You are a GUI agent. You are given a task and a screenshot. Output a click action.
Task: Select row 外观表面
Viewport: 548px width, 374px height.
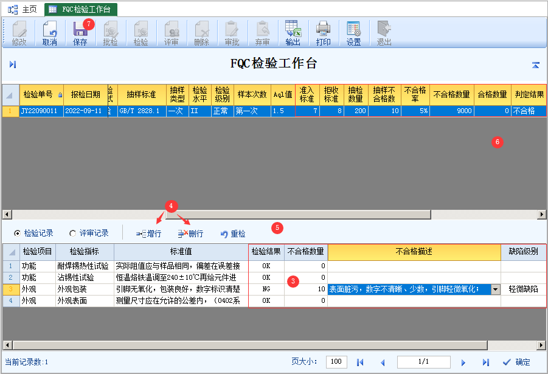click(274, 300)
